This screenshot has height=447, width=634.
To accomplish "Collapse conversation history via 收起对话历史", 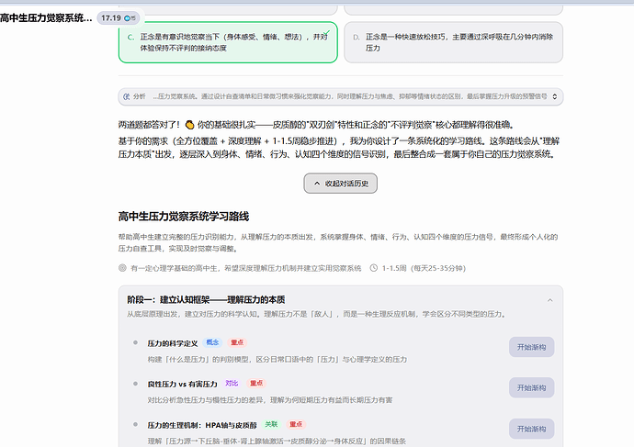I will [x=341, y=184].
